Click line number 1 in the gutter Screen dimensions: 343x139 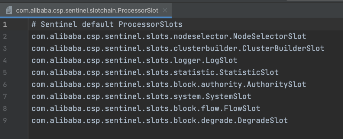click(x=5, y=24)
